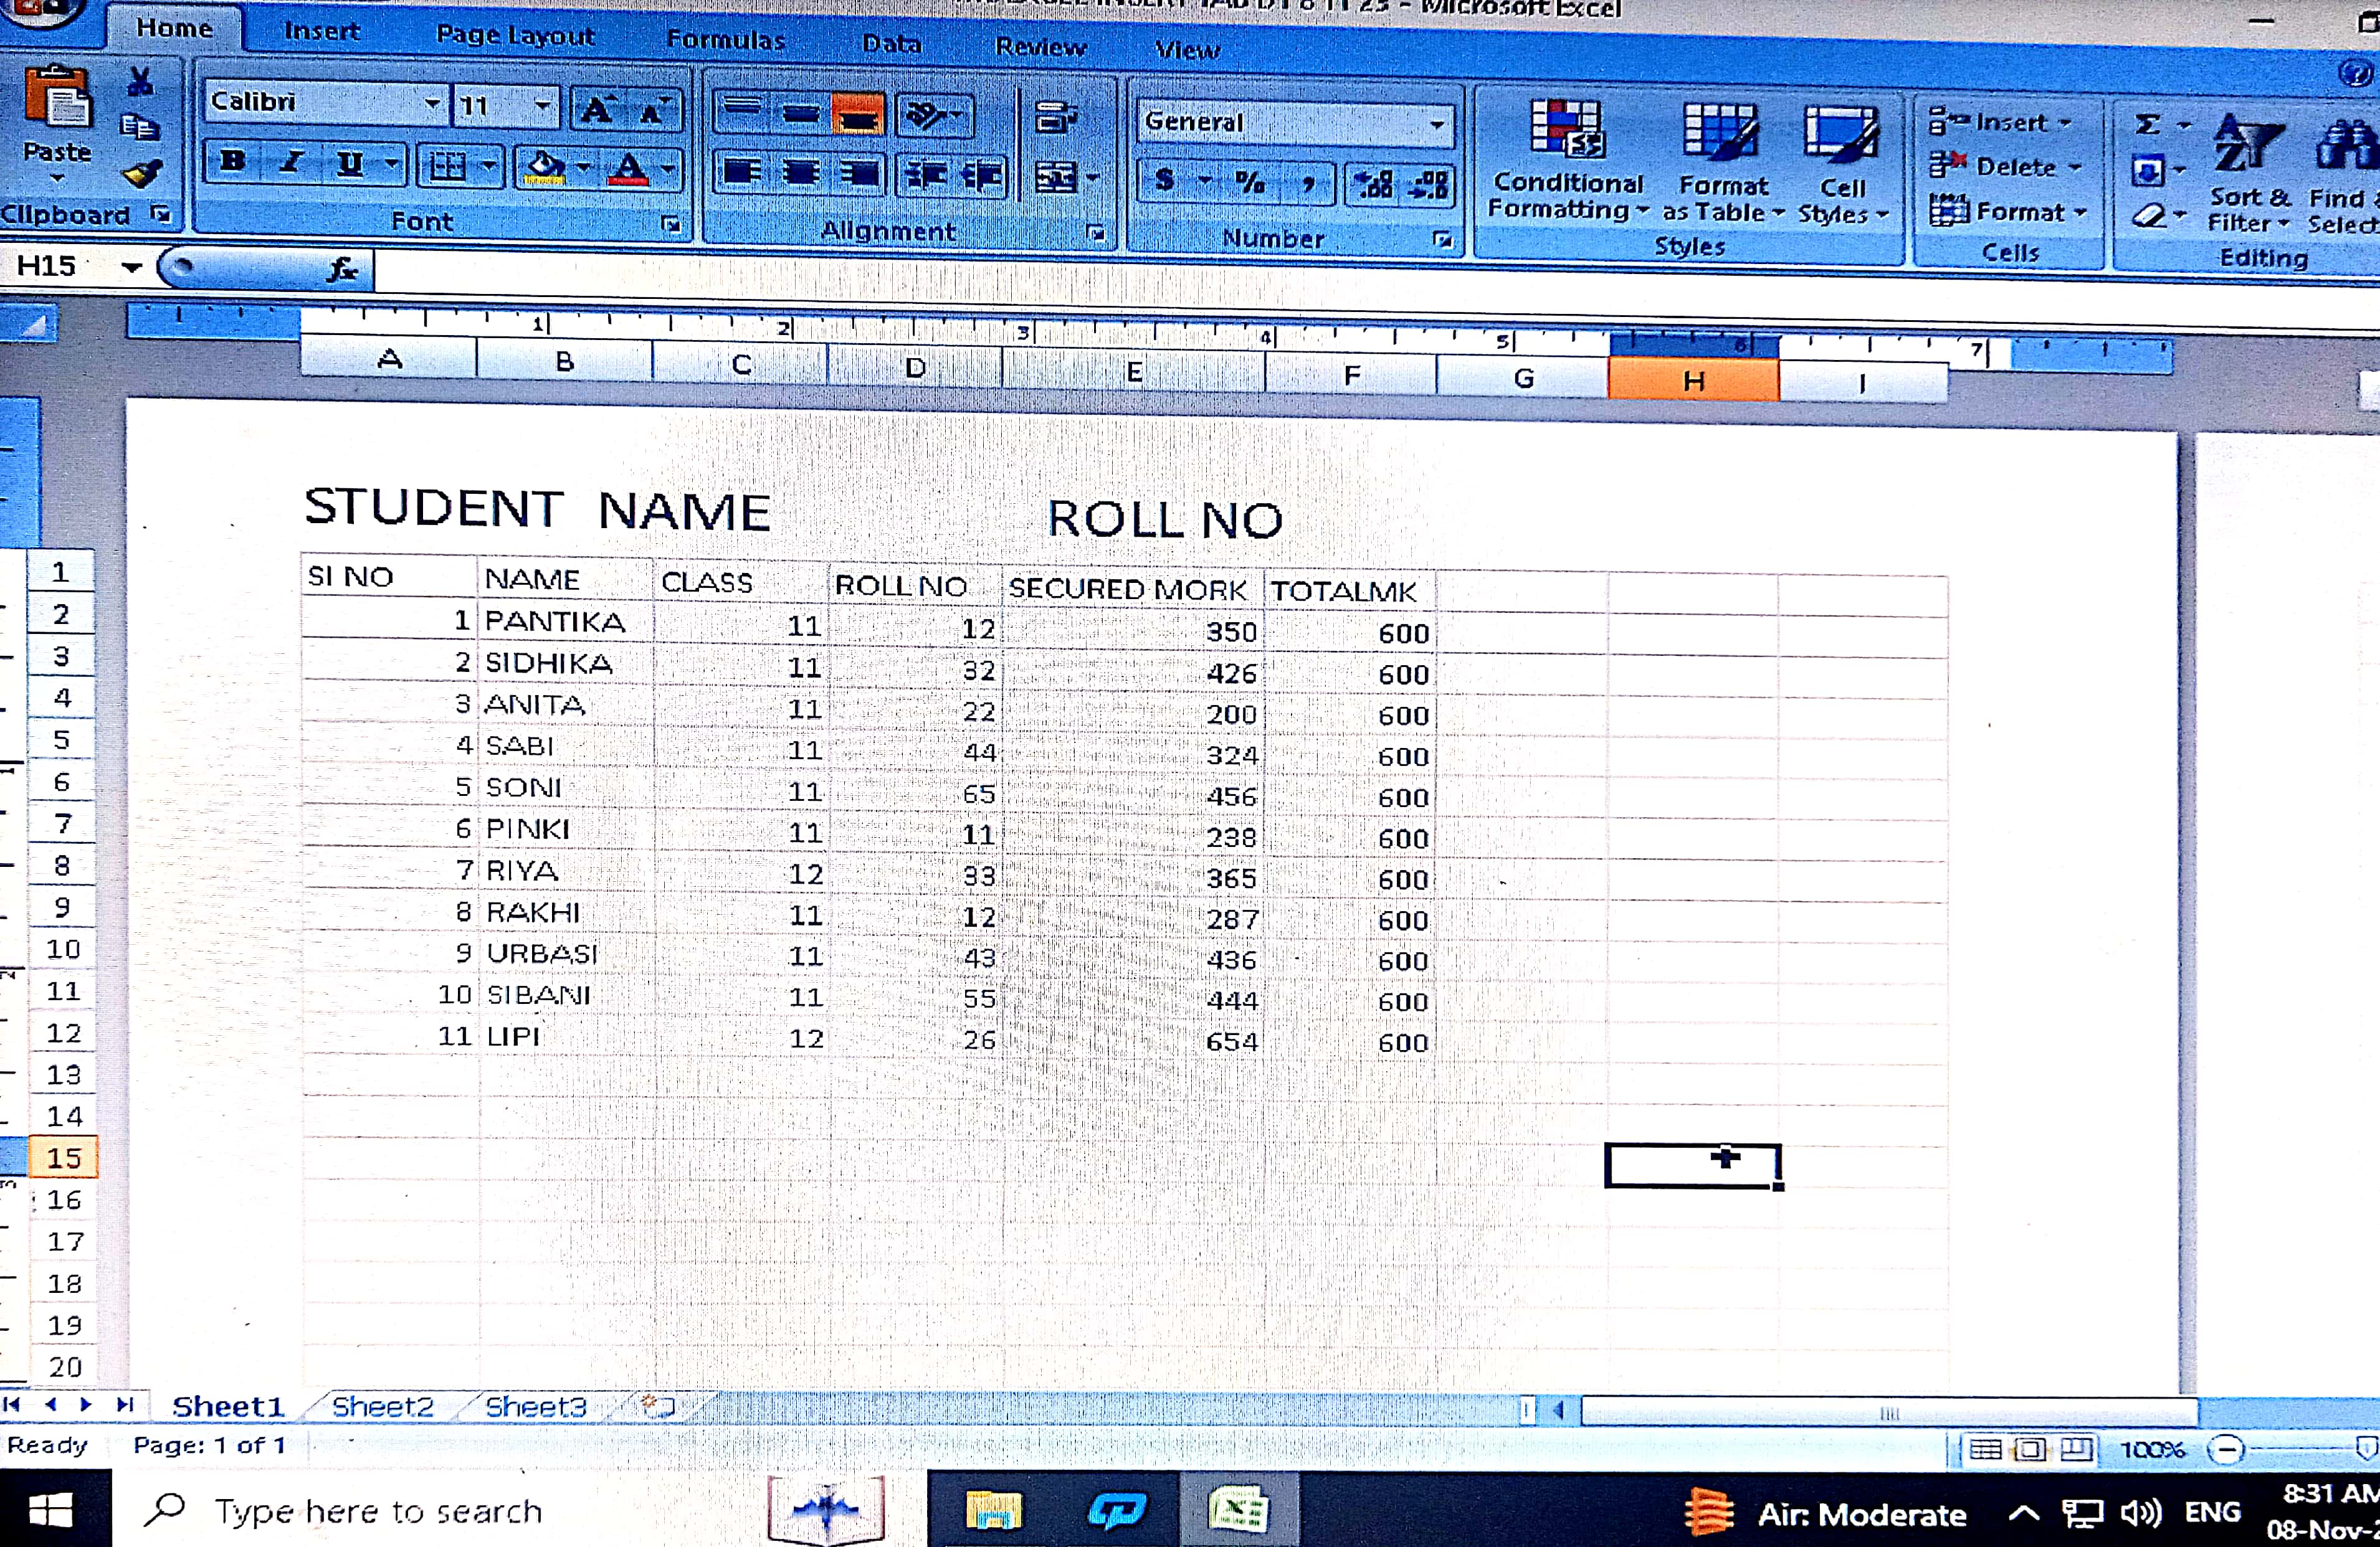Expand the General number format dropdown
Screen dimensions: 2380x1547
tap(1436, 125)
